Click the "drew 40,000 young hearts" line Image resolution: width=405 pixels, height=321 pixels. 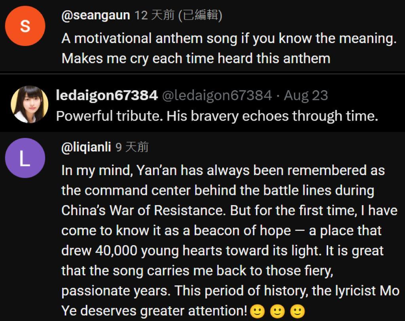(x=222, y=251)
